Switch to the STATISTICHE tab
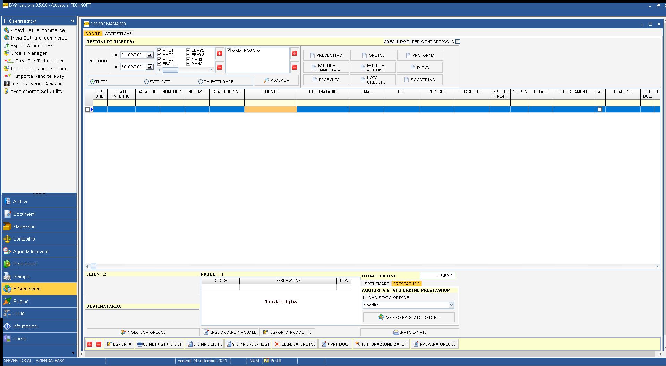 pyautogui.click(x=118, y=34)
